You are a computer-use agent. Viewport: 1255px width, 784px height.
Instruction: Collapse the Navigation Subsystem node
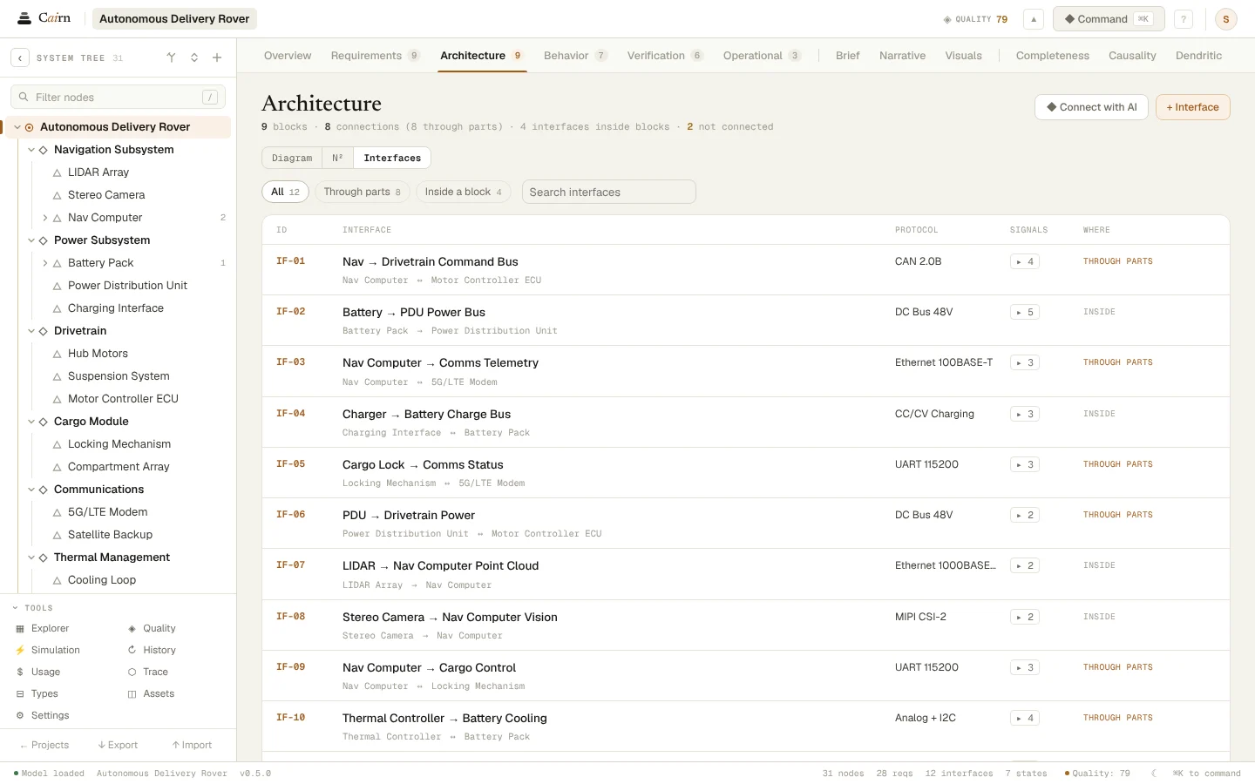click(x=31, y=150)
